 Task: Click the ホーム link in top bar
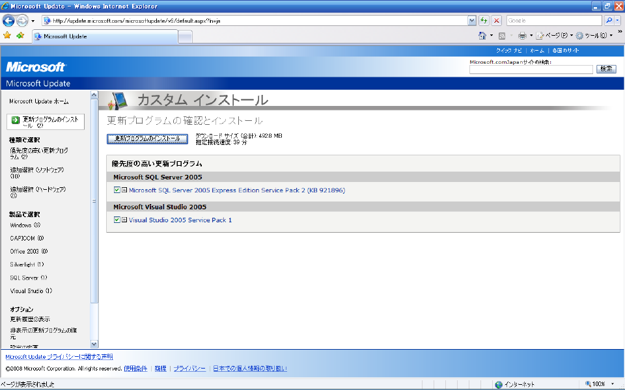(x=537, y=51)
